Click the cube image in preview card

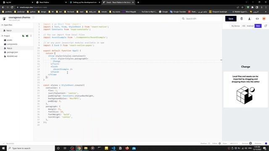[245, 95]
